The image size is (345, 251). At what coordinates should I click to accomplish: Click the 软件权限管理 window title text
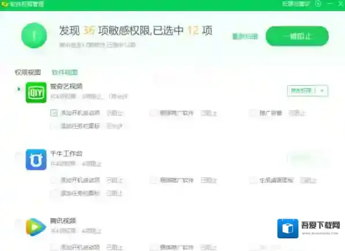27,4
